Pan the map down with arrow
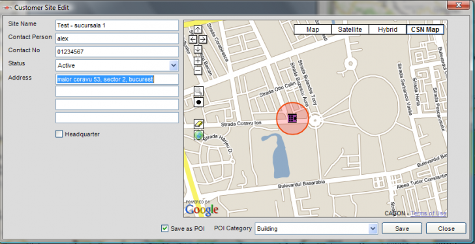 [198, 49]
